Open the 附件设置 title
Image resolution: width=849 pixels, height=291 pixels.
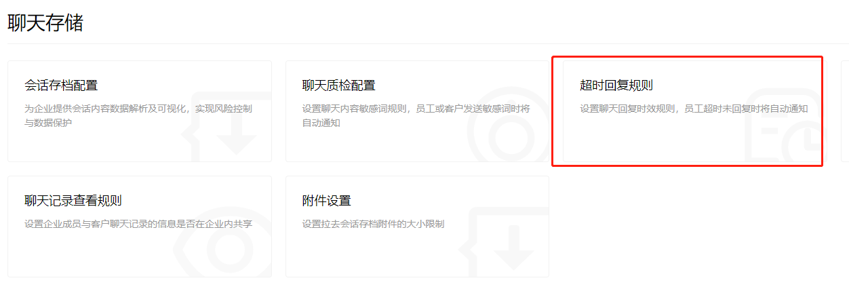326,201
